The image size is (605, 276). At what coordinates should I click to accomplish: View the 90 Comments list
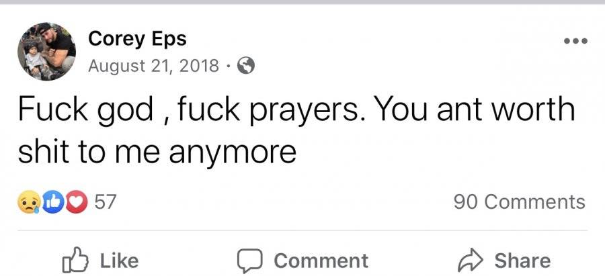[520, 202]
